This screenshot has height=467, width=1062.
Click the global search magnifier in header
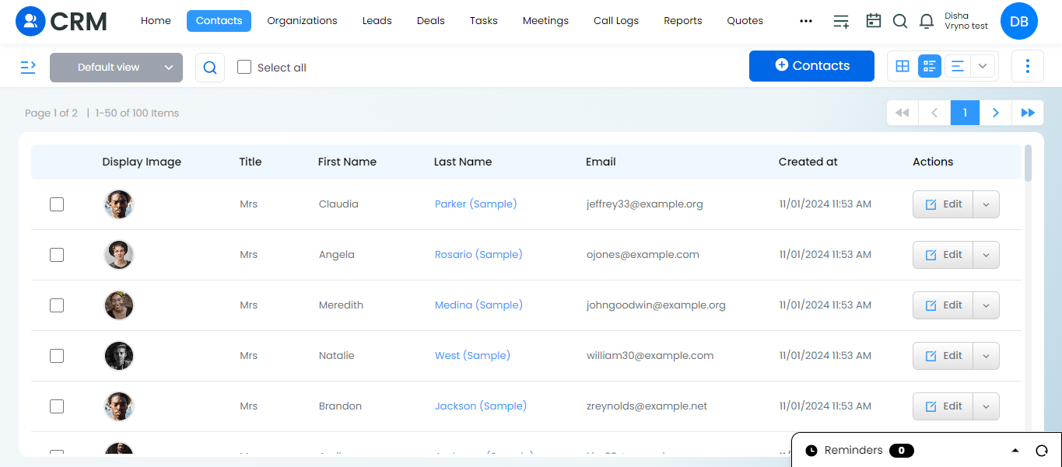[900, 21]
